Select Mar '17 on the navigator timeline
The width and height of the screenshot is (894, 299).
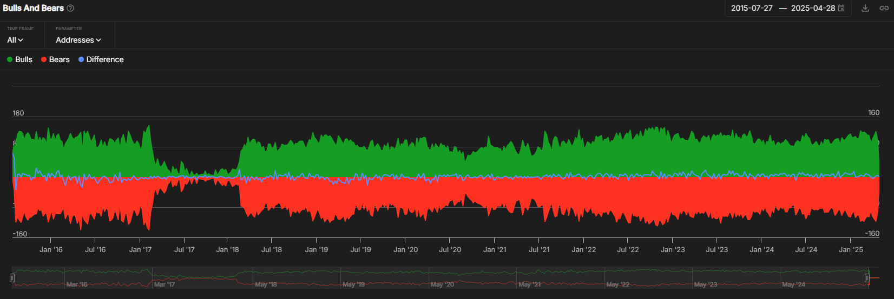(165, 284)
